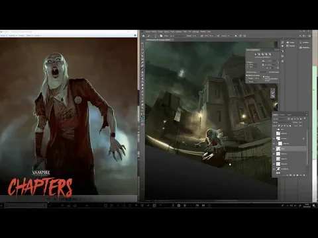This screenshot has width=318, height=238.
Task: Expand the layer group folder arrow
Action: (x=276, y=129)
